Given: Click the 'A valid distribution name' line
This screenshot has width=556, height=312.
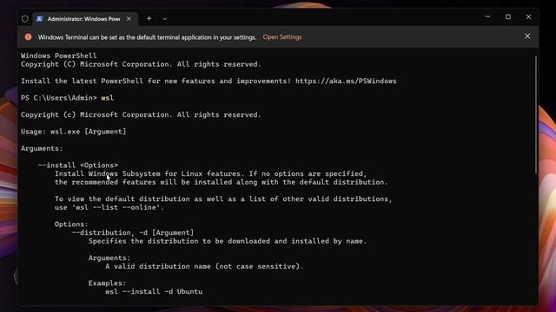Looking at the screenshot, I should 204,266.
